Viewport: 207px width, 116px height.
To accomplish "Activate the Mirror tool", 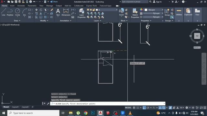I will 41,14.
